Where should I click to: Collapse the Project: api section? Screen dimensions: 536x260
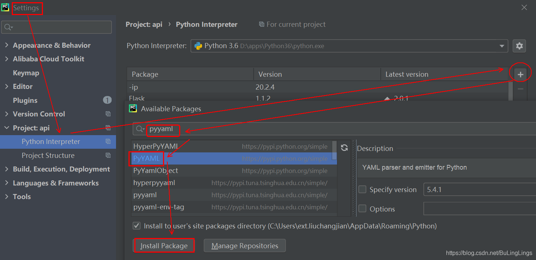(7, 128)
